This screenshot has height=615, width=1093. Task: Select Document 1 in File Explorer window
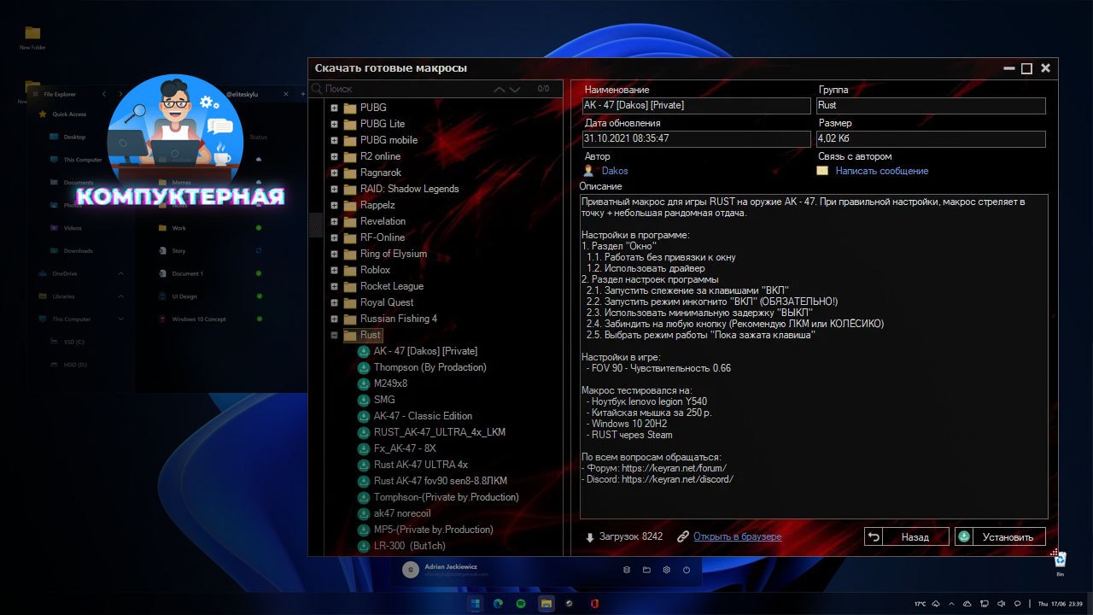click(x=187, y=273)
